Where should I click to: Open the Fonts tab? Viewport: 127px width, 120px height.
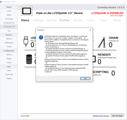[90, 20]
